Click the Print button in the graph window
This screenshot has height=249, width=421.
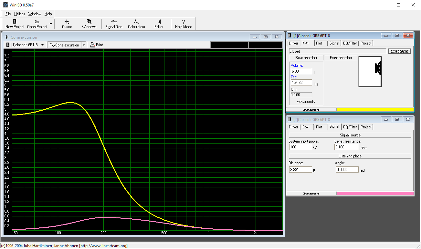(x=97, y=45)
